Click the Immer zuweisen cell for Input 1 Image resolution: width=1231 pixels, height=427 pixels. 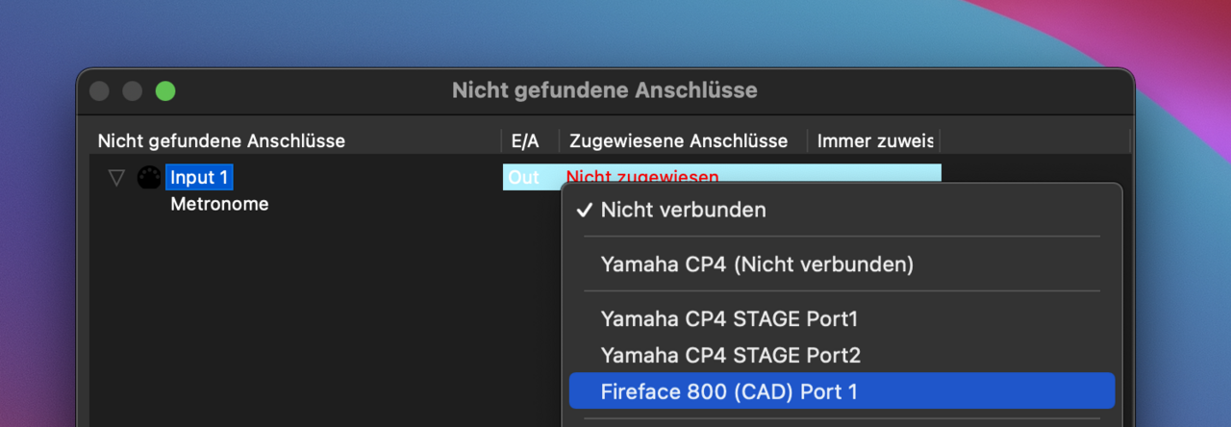pyautogui.click(x=873, y=173)
